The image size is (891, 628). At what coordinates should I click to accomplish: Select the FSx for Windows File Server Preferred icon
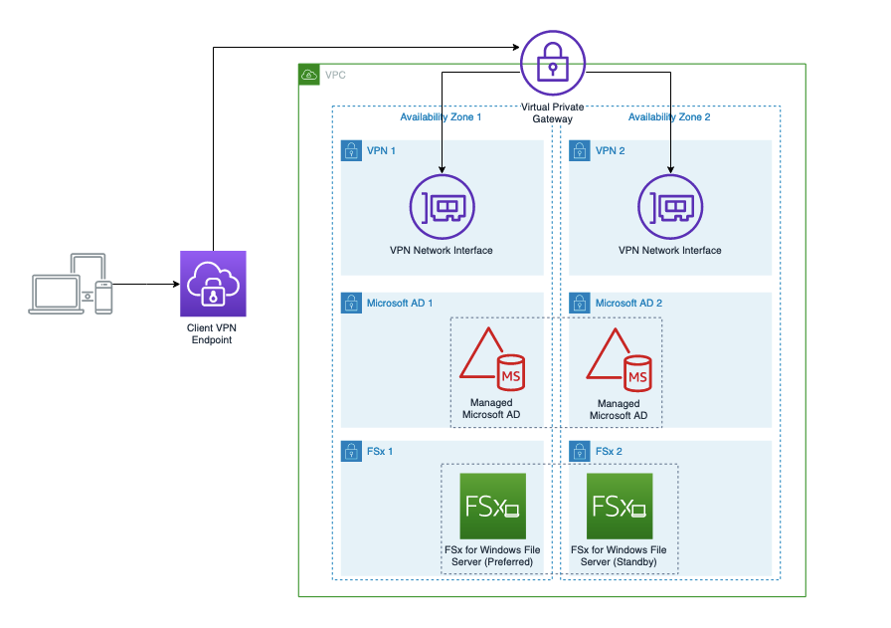pyautogui.click(x=494, y=505)
